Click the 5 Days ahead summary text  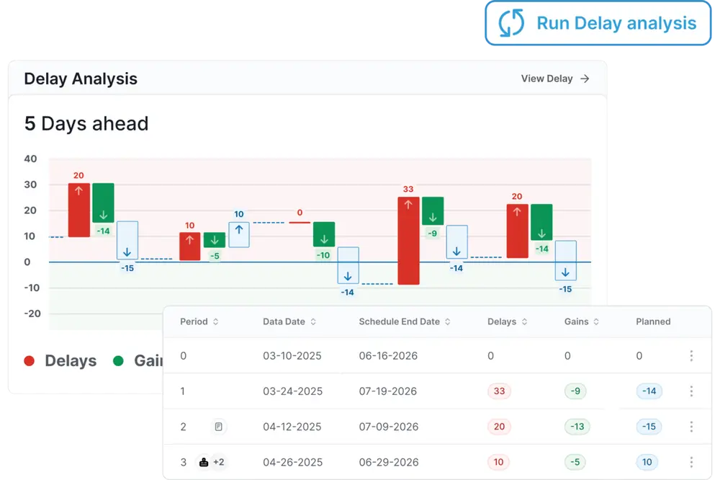pyautogui.click(x=86, y=124)
